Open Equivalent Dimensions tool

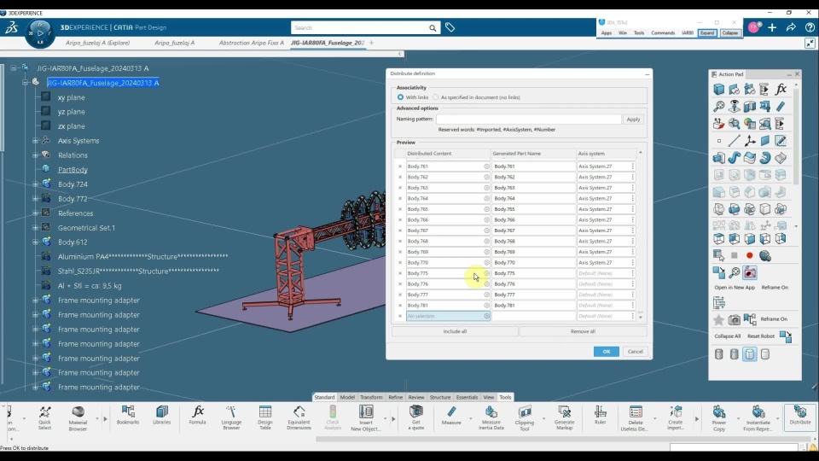coord(299,417)
